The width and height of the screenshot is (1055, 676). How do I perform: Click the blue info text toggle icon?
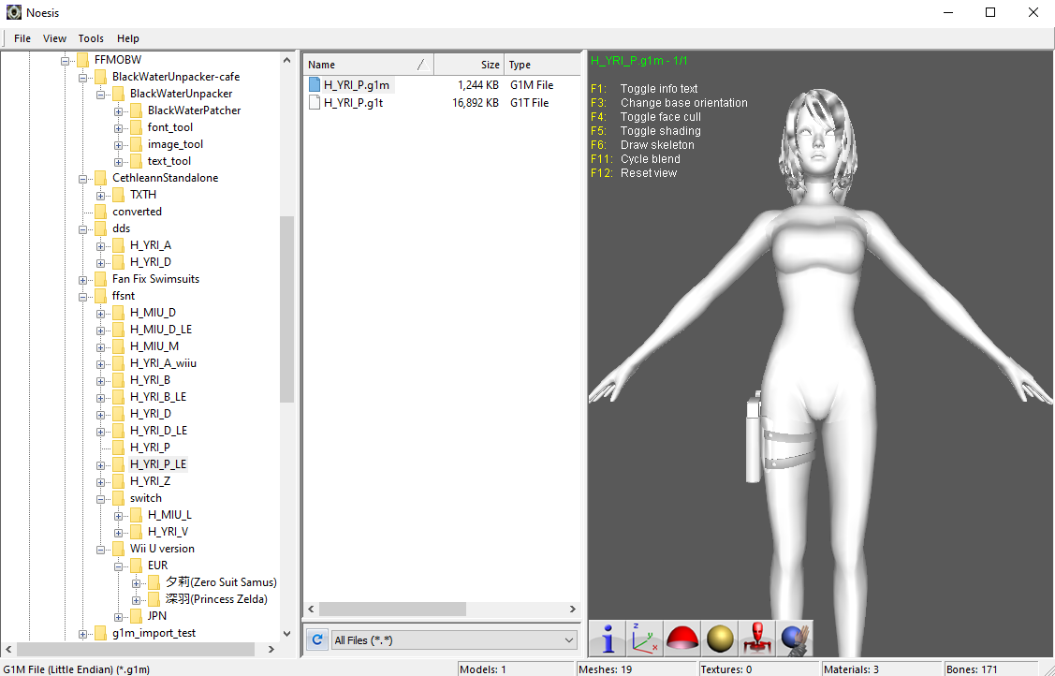[x=608, y=639]
